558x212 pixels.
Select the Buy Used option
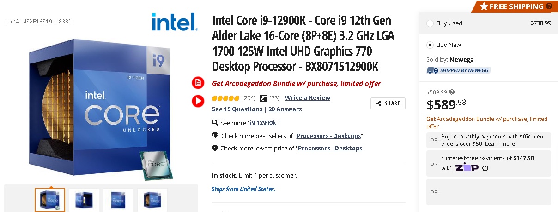click(x=430, y=23)
